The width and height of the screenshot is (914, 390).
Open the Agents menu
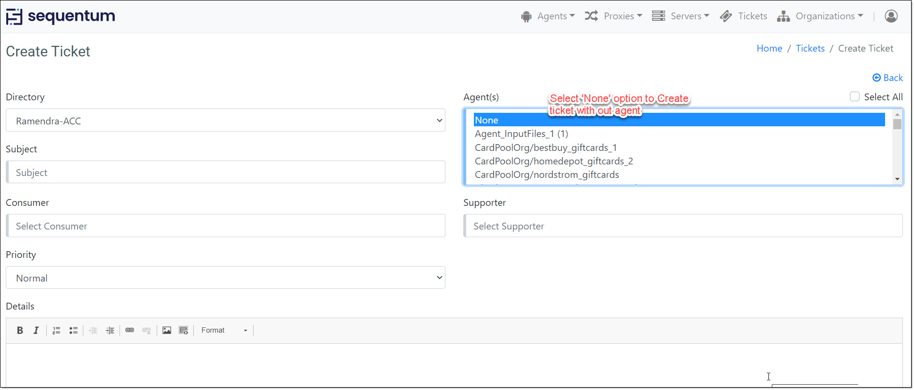[548, 16]
